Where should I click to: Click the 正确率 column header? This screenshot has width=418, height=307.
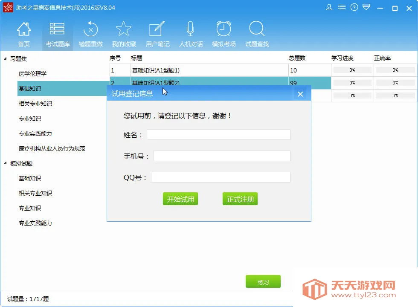click(x=382, y=58)
